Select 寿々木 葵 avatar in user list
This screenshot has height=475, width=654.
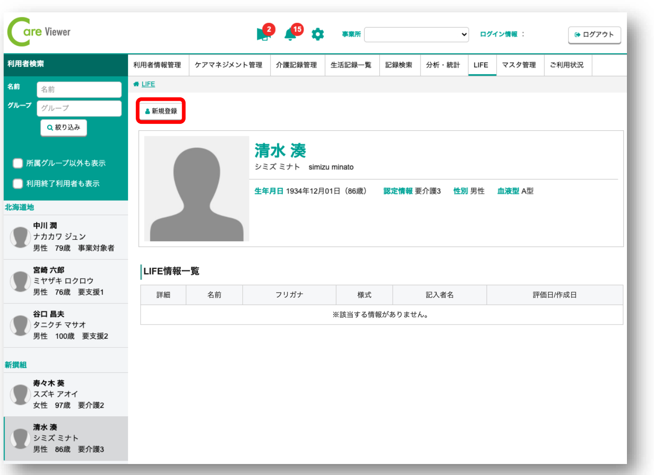coord(20,394)
